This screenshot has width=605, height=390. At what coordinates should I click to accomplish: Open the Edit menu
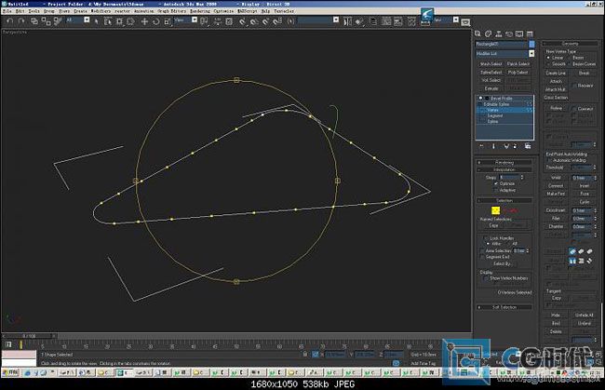point(20,11)
